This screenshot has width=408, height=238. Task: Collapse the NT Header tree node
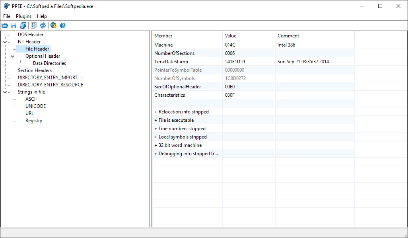(5, 42)
